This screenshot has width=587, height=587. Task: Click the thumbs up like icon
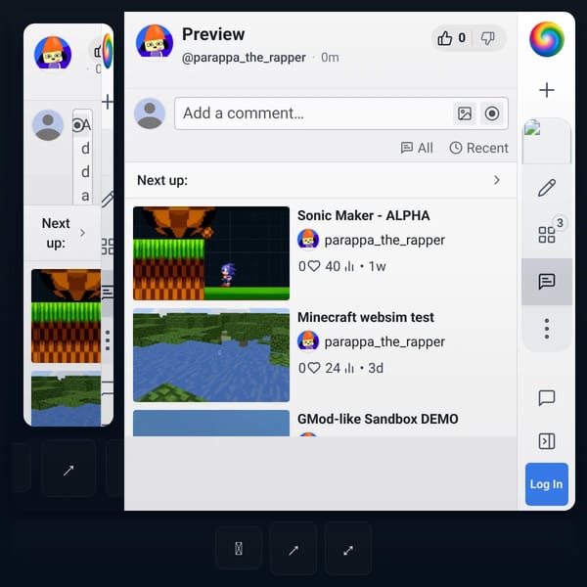click(x=444, y=38)
